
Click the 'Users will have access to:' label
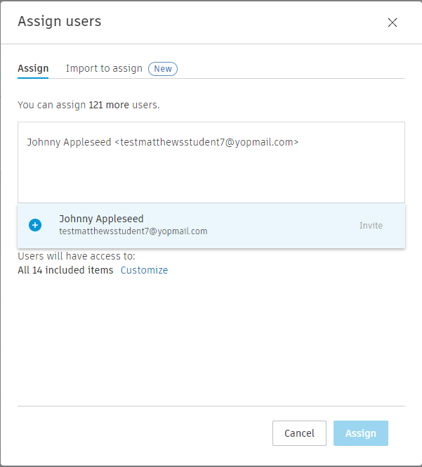coord(77,256)
